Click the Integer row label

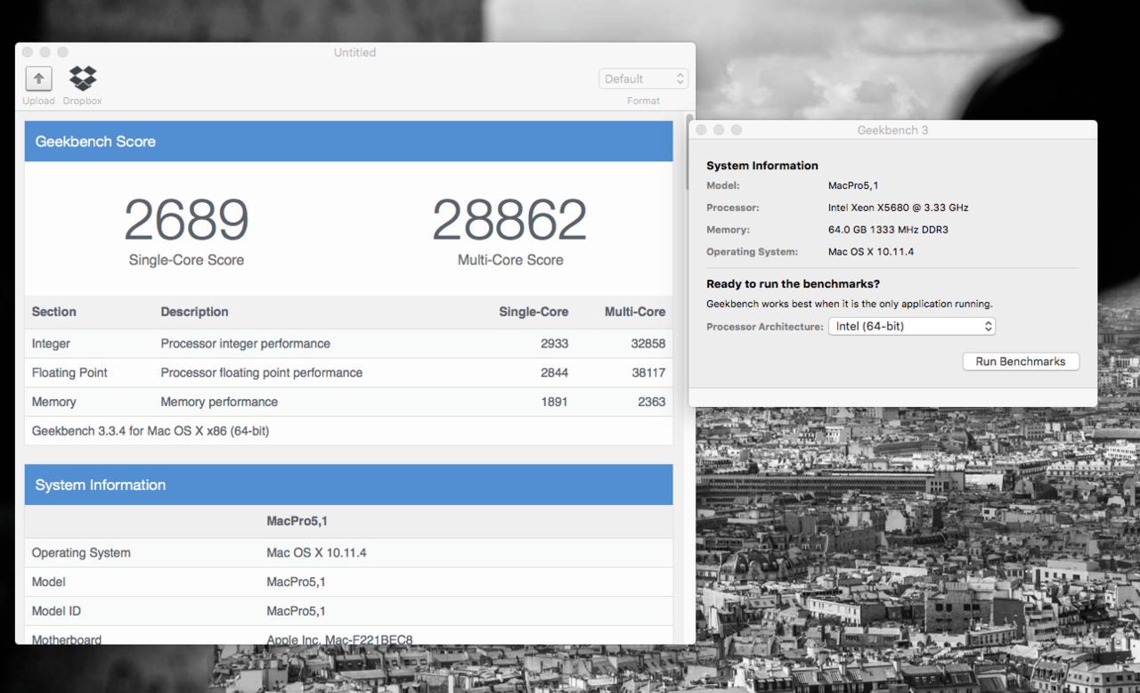tap(51, 344)
